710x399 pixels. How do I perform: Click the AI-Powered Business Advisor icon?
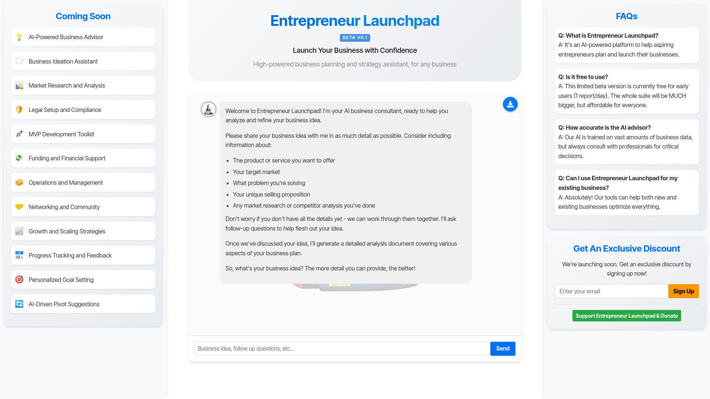[x=20, y=37]
